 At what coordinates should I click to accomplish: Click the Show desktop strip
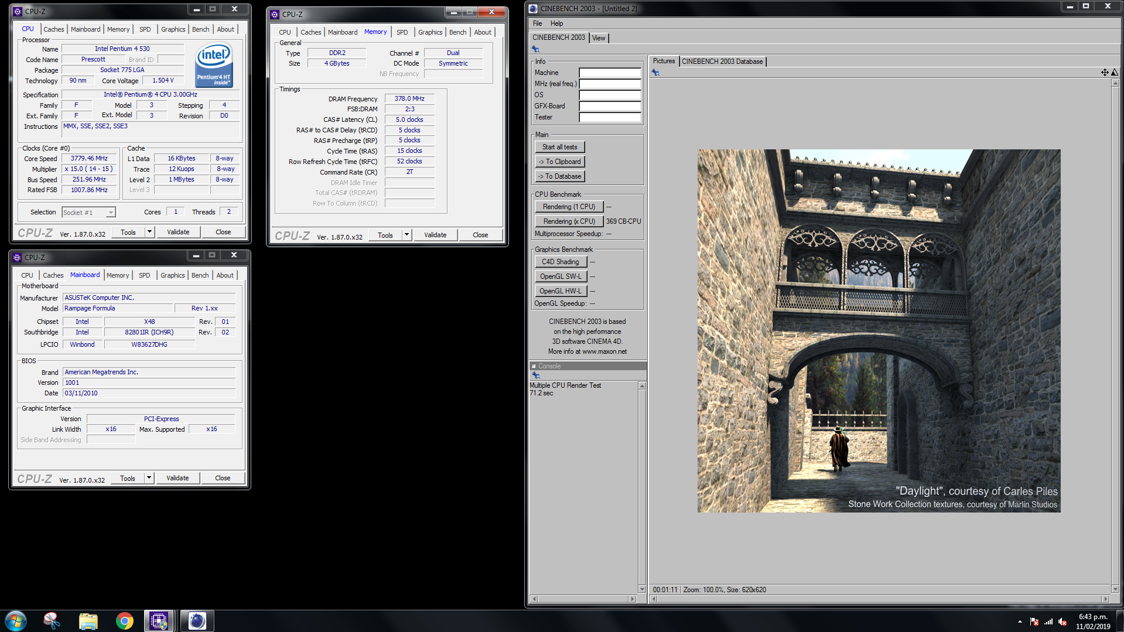tap(1120, 621)
